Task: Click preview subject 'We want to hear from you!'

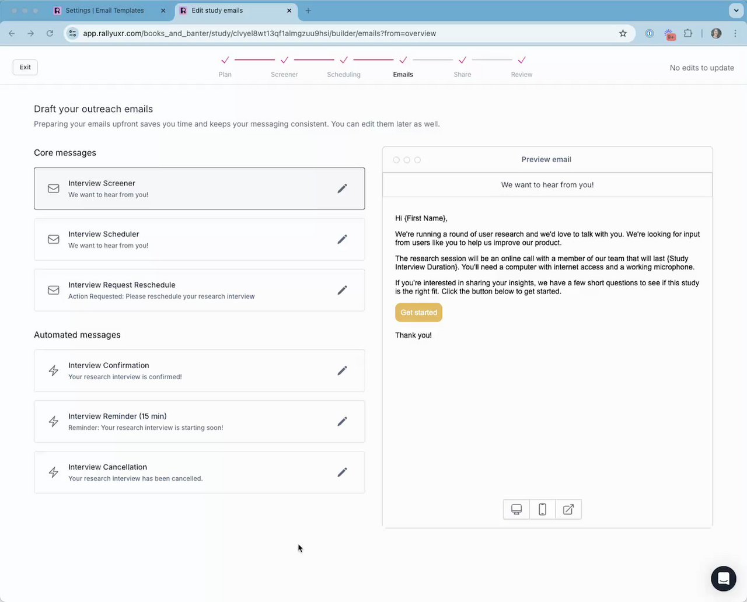Action: (x=547, y=185)
